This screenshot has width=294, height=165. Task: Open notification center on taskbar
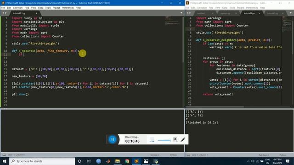click(288, 161)
